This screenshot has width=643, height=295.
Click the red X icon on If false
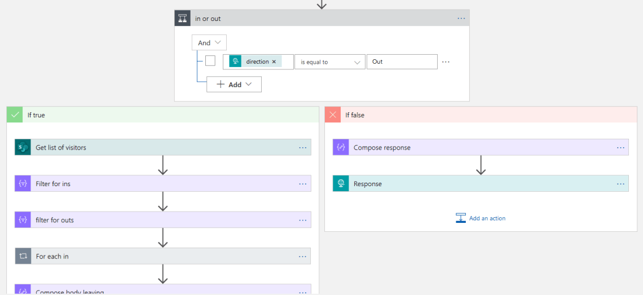(x=333, y=115)
